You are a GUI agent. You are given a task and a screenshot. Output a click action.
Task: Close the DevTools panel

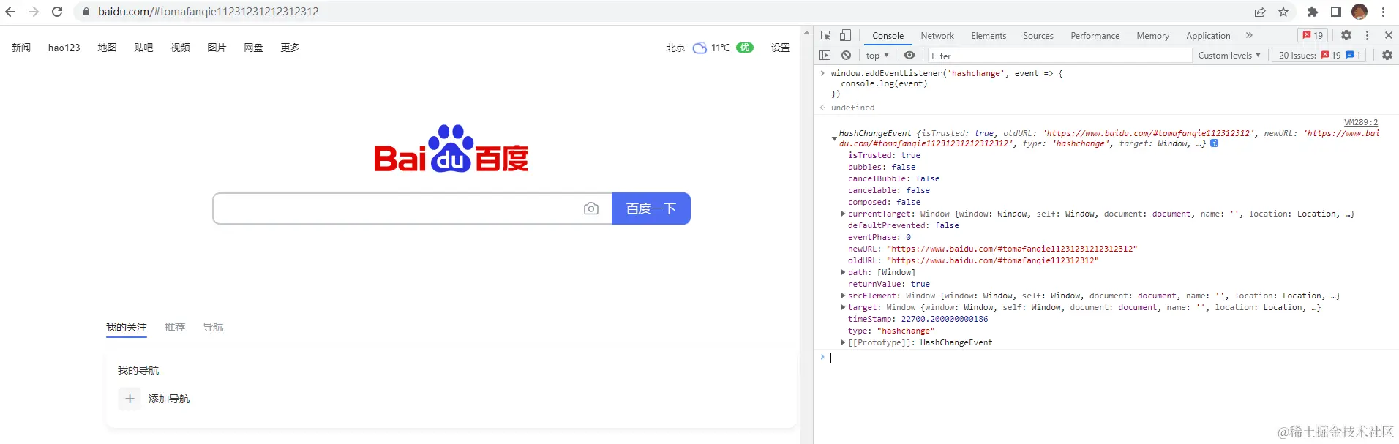click(x=1388, y=35)
